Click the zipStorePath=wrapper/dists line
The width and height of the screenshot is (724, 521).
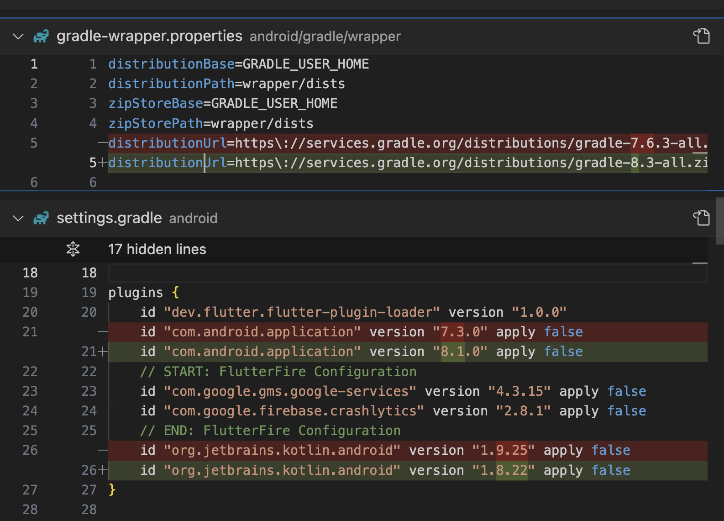click(x=211, y=123)
